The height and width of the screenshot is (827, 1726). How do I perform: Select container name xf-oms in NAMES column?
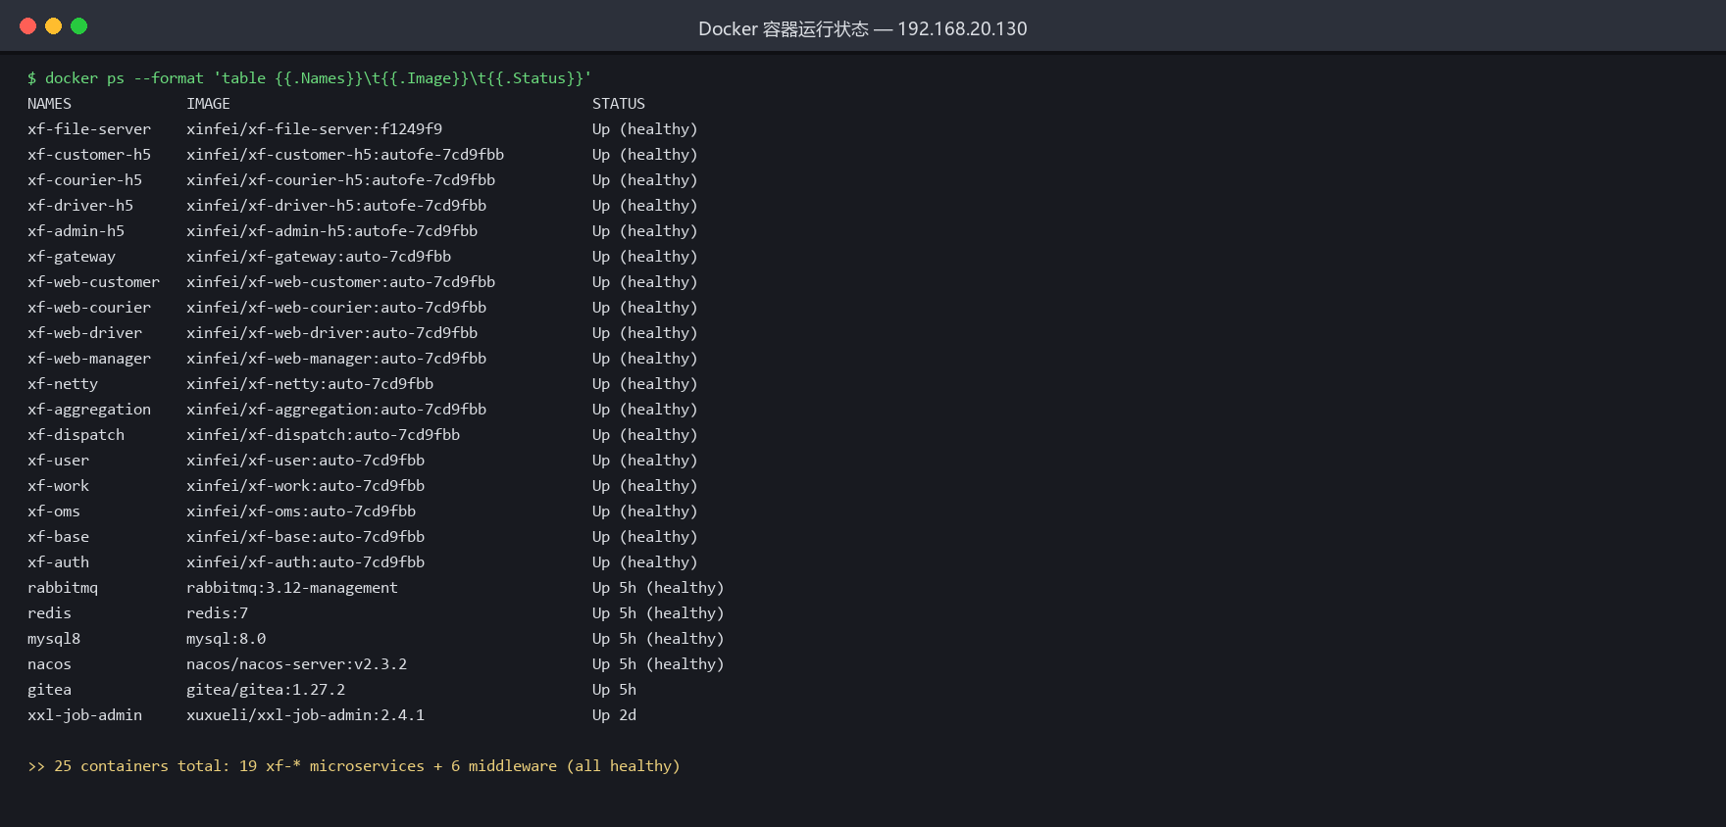tap(54, 511)
